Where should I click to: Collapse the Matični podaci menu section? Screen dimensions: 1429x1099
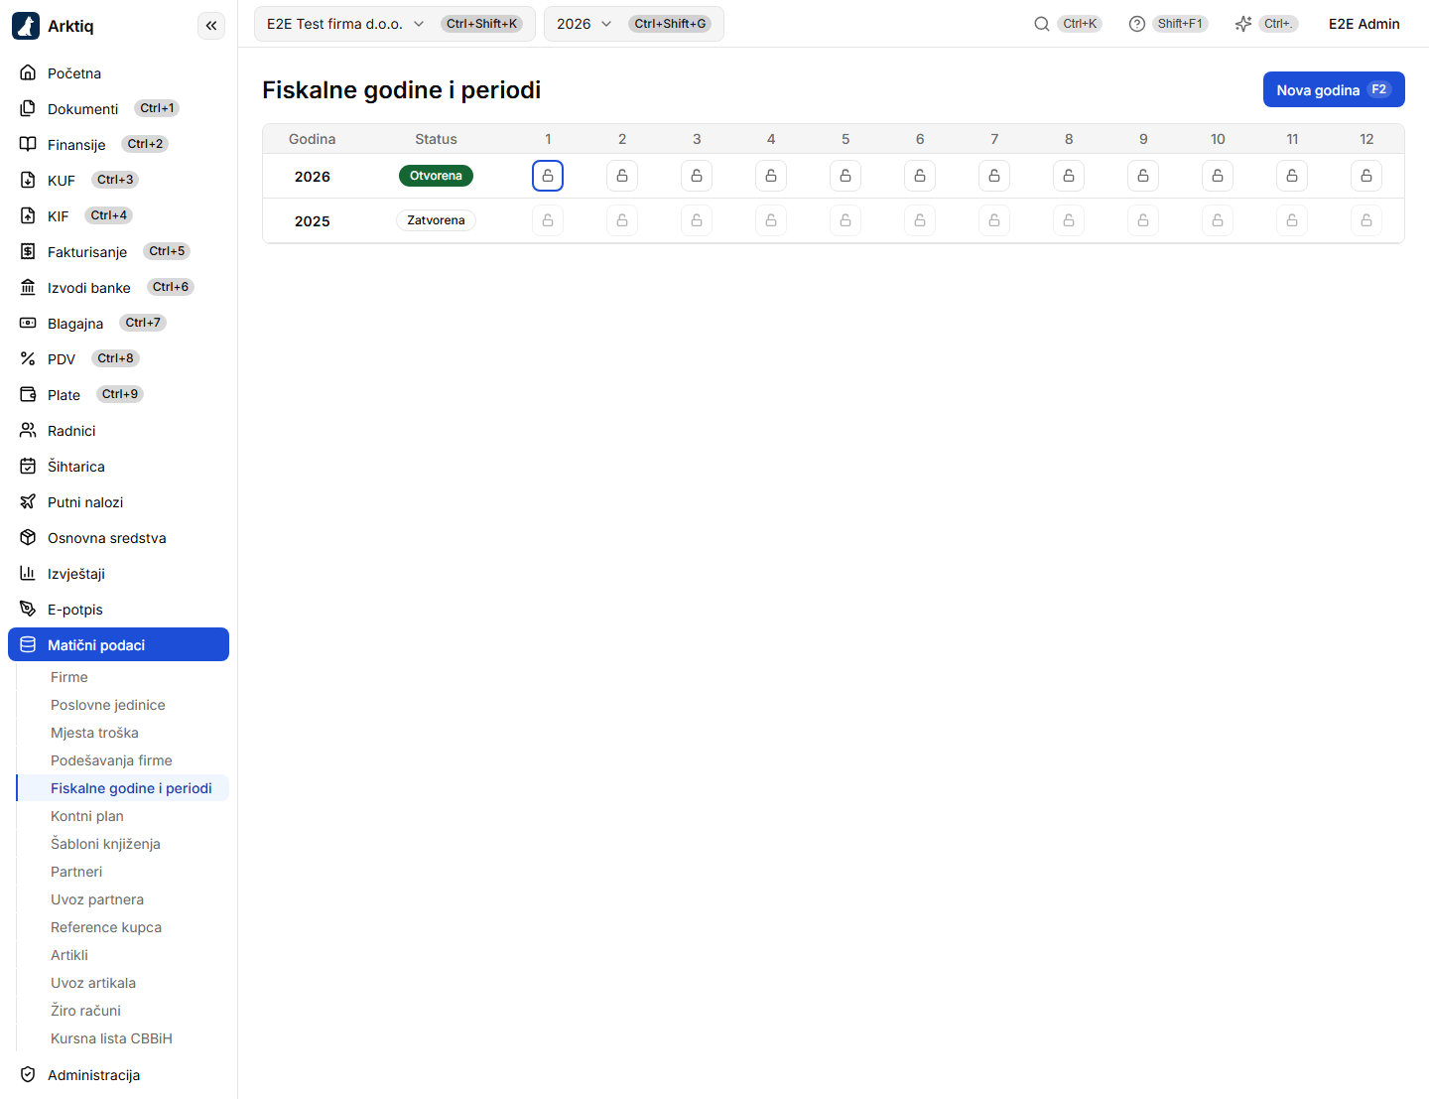pyautogui.click(x=118, y=644)
